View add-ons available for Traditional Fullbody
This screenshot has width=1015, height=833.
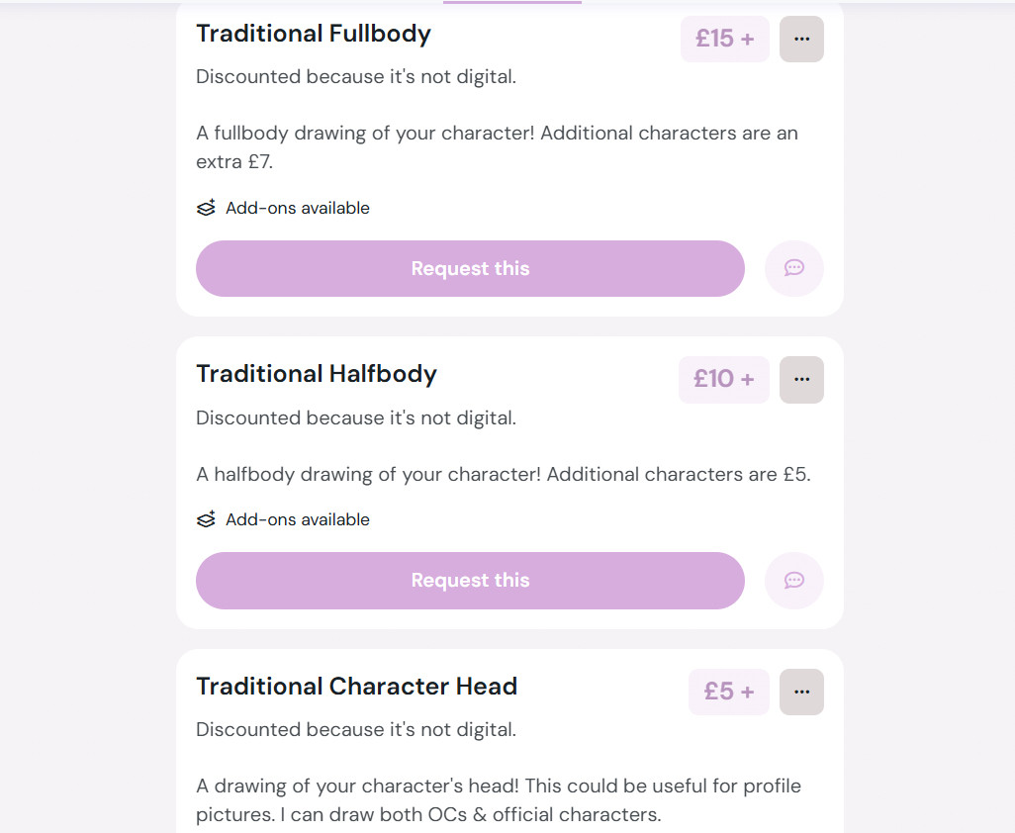297,208
